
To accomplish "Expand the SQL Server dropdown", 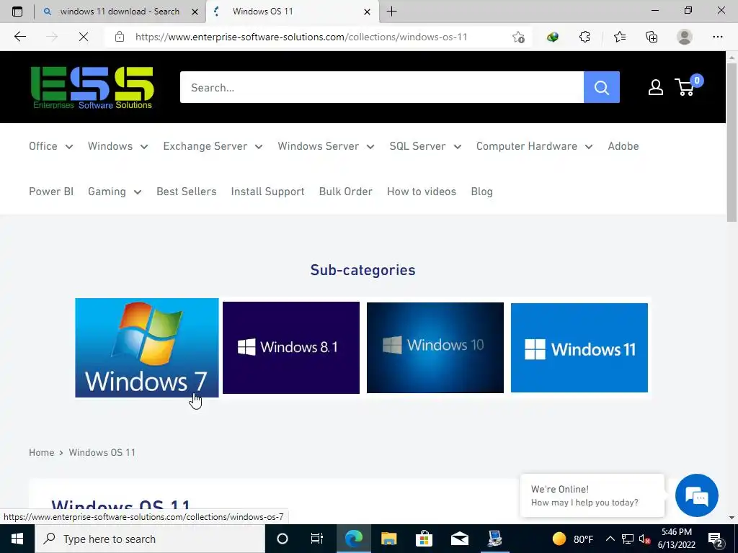I will [x=425, y=146].
